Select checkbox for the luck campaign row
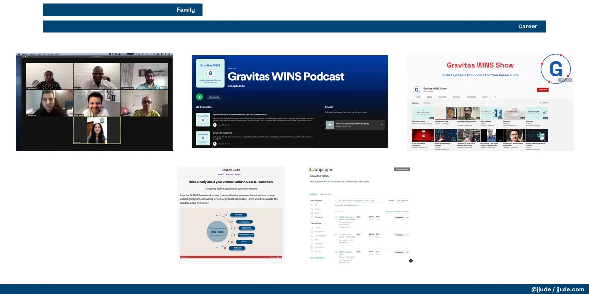589x294 pixels. pyautogui.click(x=336, y=235)
